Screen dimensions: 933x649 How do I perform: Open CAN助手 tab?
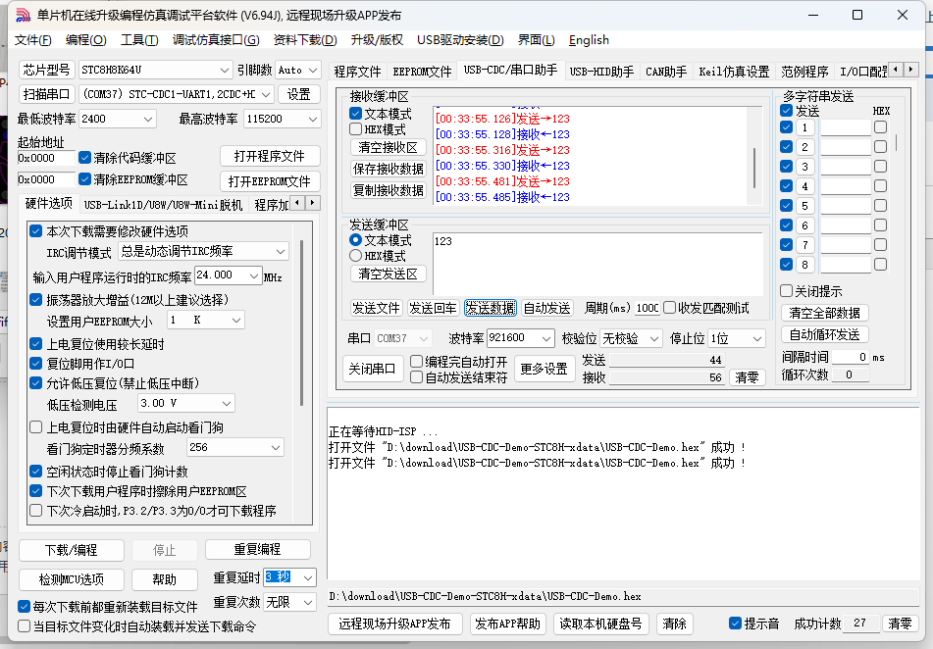tap(666, 72)
